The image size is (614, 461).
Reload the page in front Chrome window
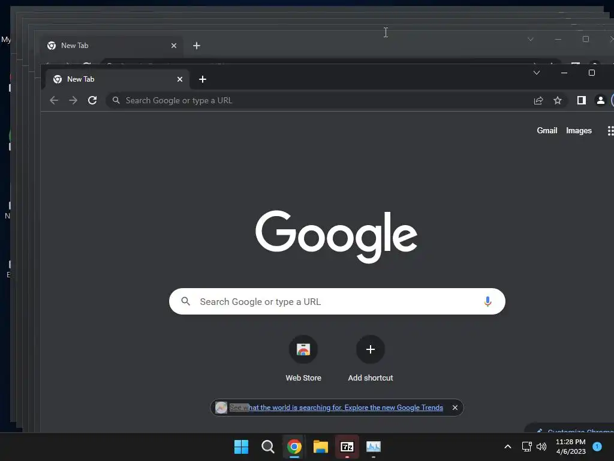(x=92, y=100)
